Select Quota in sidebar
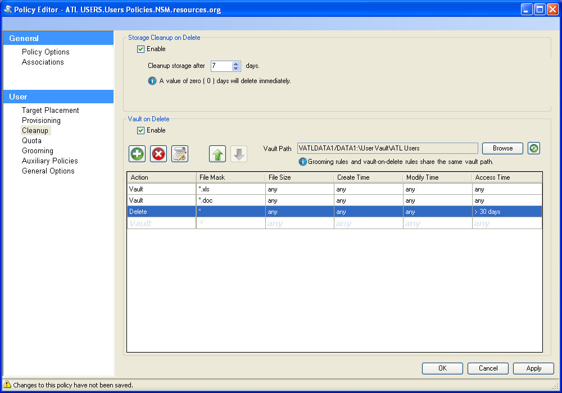 click(31, 141)
